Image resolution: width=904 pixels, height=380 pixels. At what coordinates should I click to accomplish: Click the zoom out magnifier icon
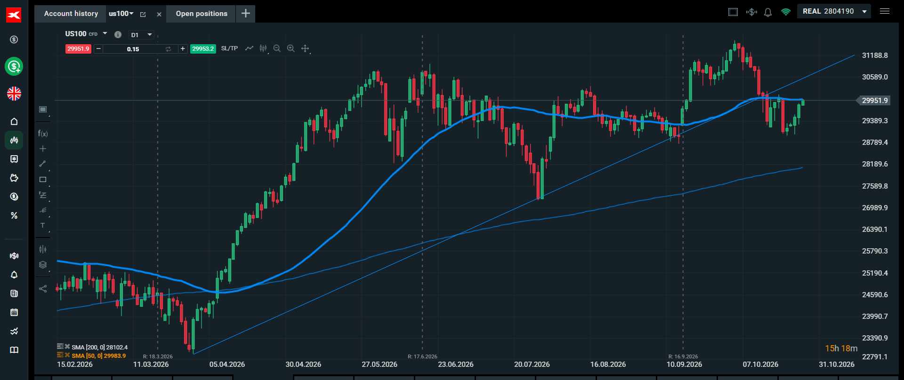click(x=277, y=48)
